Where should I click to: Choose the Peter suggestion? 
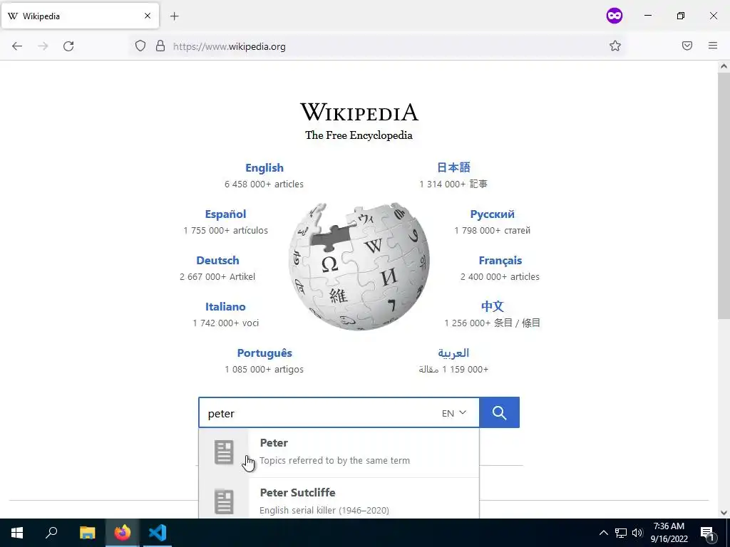pyautogui.click(x=339, y=452)
